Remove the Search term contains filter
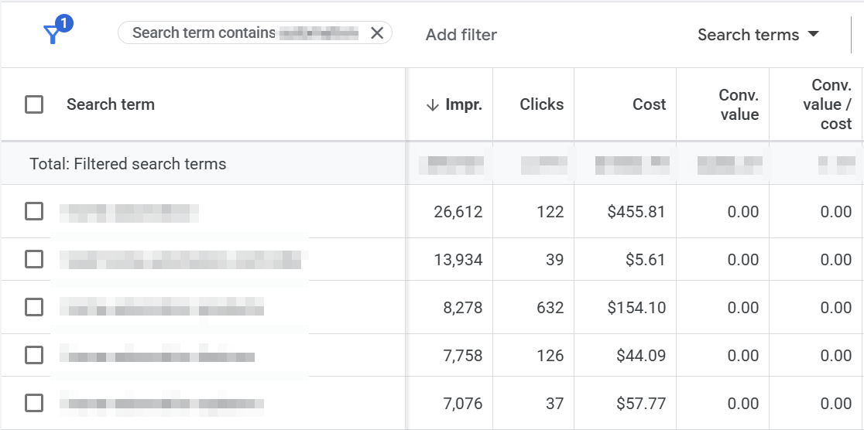The image size is (864, 430). point(377,33)
